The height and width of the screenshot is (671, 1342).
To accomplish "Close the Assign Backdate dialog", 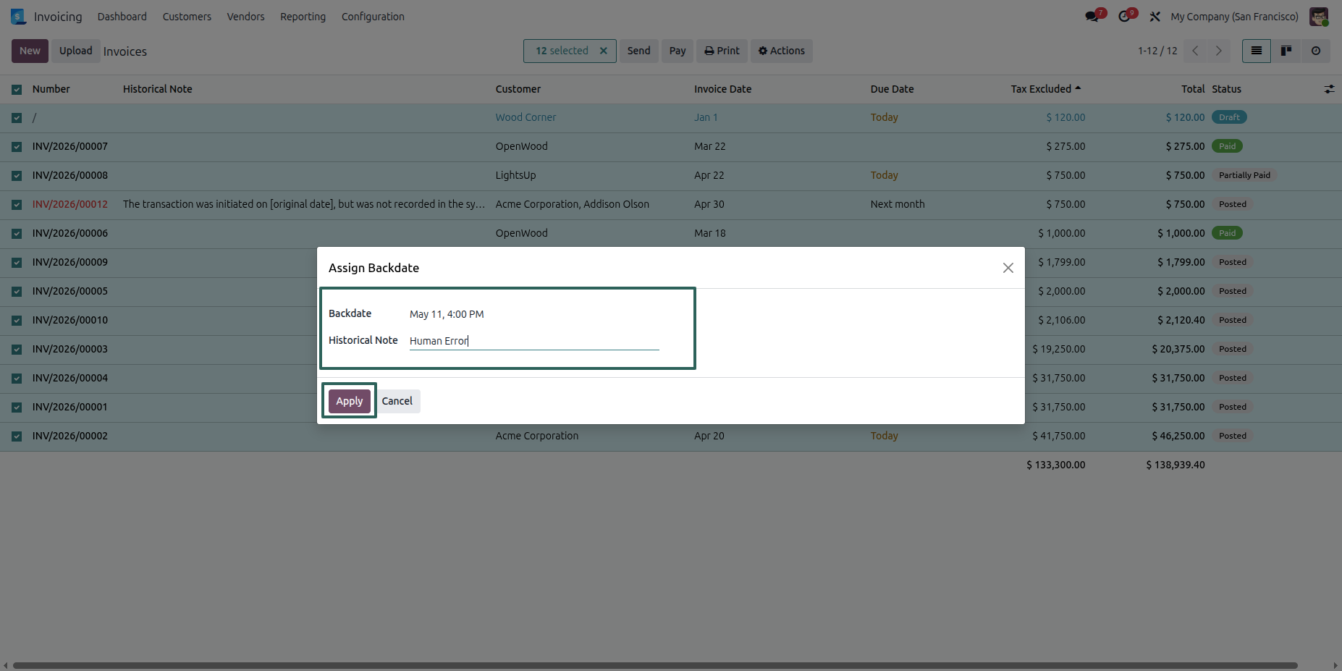I will (x=1008, y=268).
